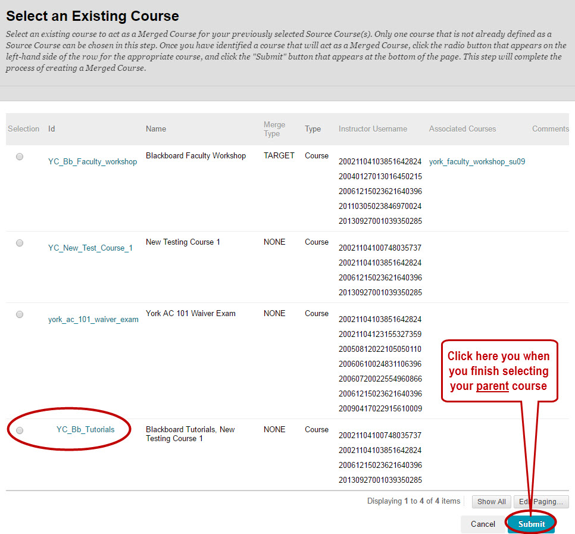Sort by Instructor Username column header
This screenshot has height=534, width=575.
[373, 129]
